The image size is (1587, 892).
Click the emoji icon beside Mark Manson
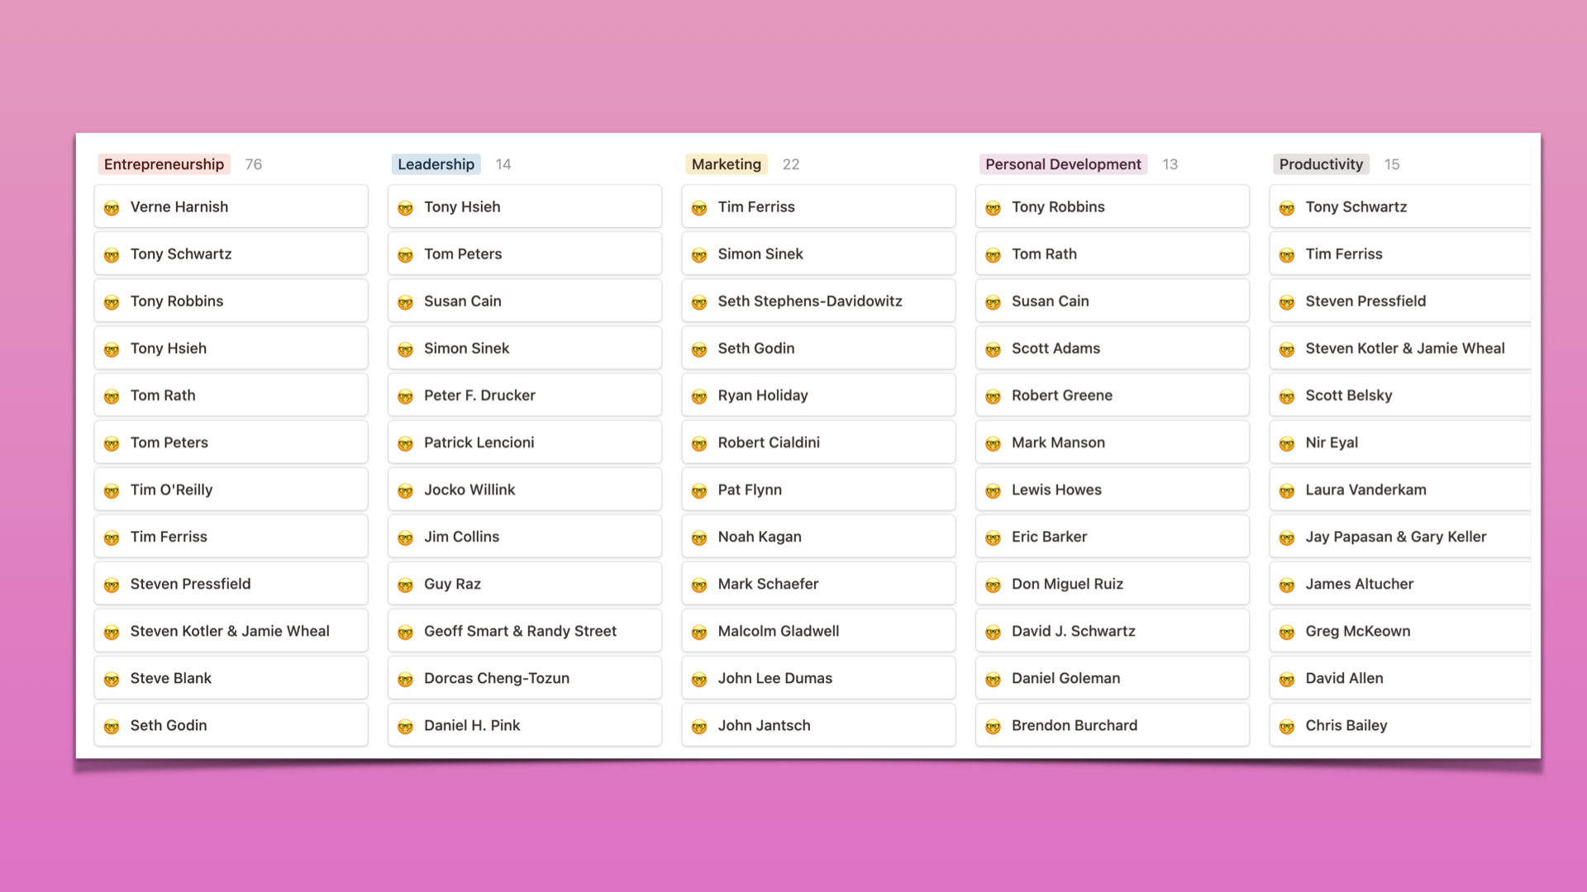pos(993,444)
